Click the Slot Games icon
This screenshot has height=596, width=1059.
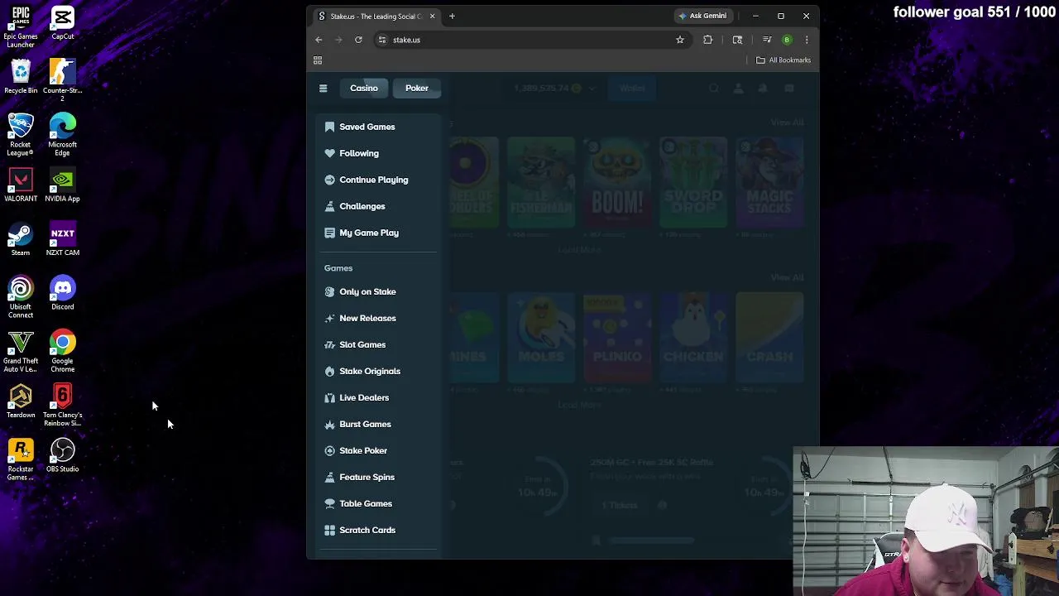(329, 344)
